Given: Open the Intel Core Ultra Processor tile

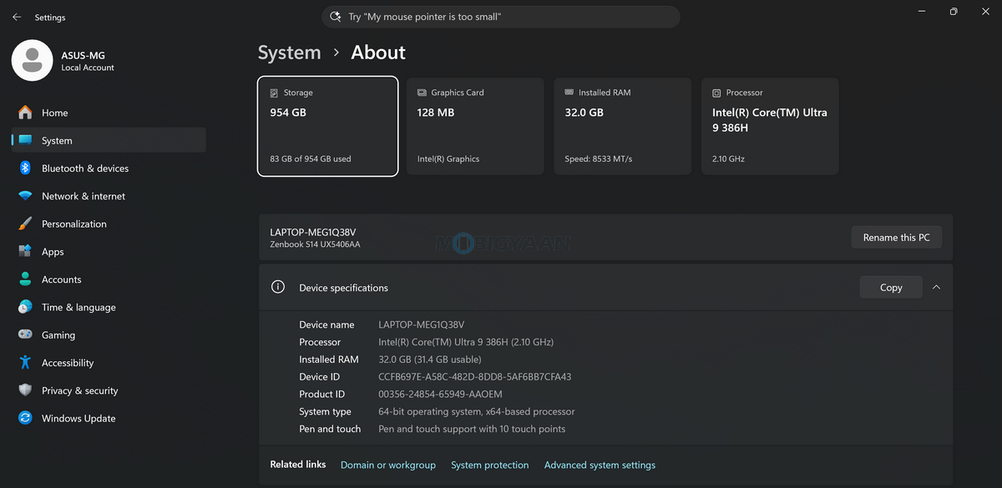Looking at the screenshot, I should [770, 126].
